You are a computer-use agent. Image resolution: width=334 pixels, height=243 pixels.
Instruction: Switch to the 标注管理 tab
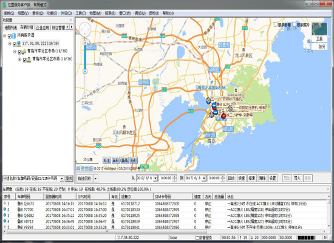click(x=58, y=28)
